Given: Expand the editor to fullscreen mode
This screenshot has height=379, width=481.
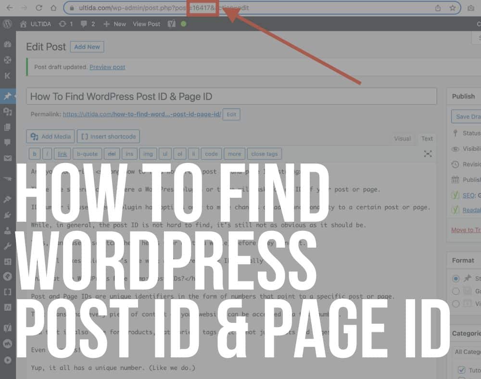Looking at the screenshot, I should [428, 154].
